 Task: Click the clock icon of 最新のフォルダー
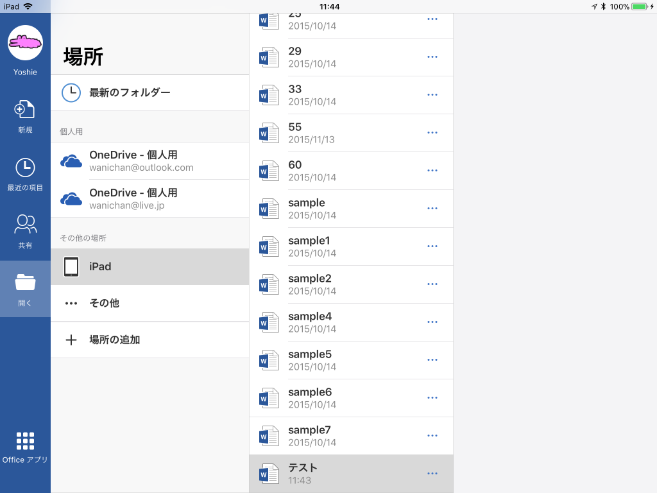[71, 92]
